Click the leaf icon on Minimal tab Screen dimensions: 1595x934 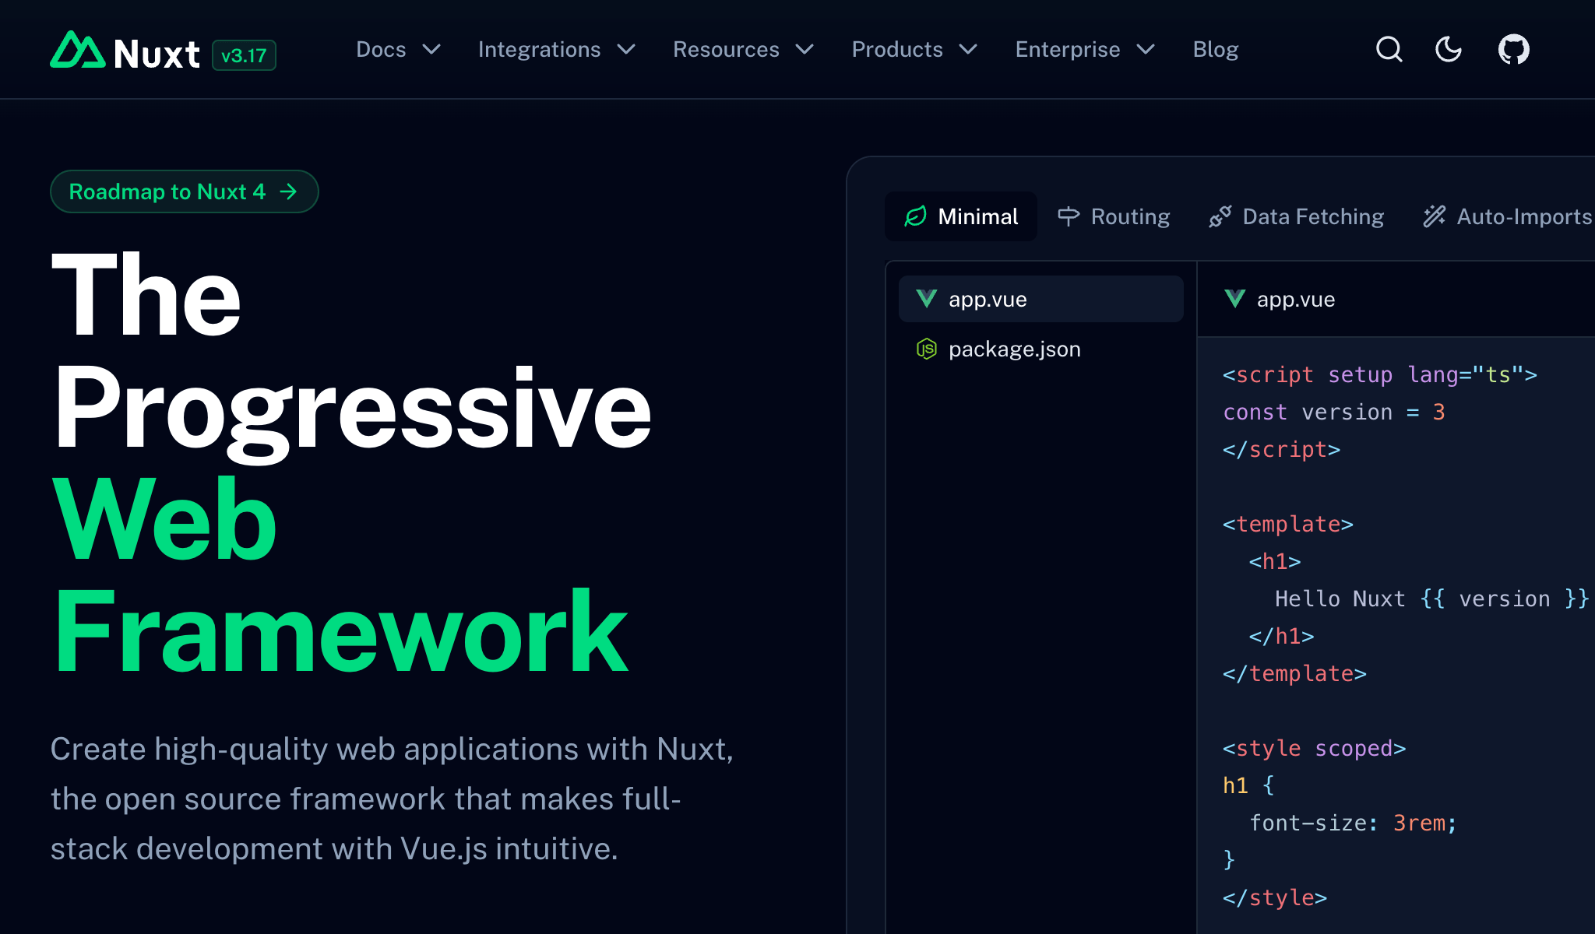click(x=915, y=216)
